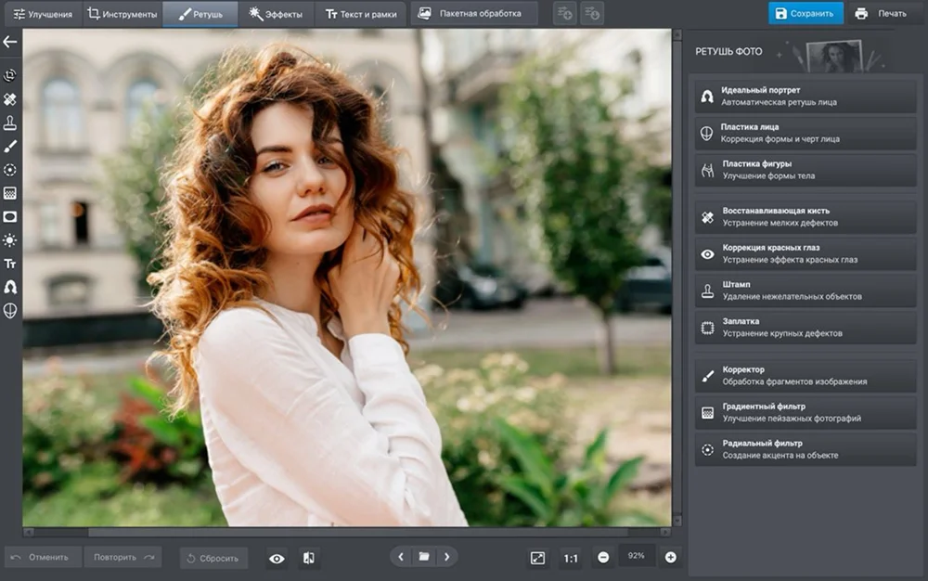Zoom in with the plus button
928x581 pixels.
click(x=670, y=557)
